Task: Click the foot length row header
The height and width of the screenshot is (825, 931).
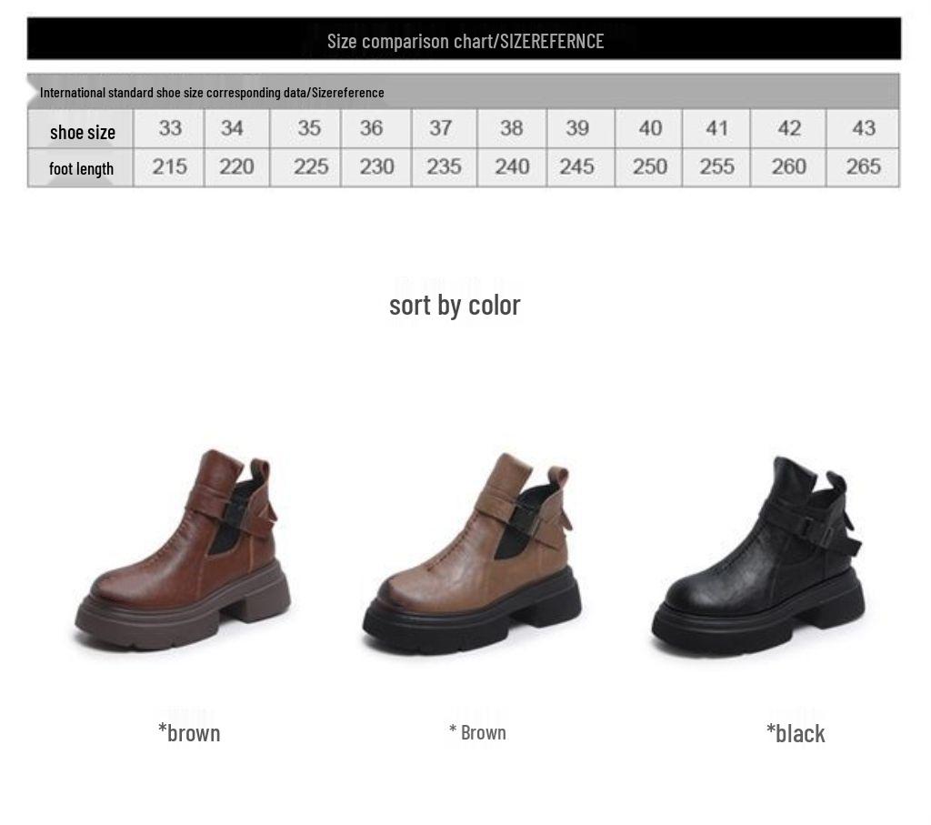Action: coord(81,168)
